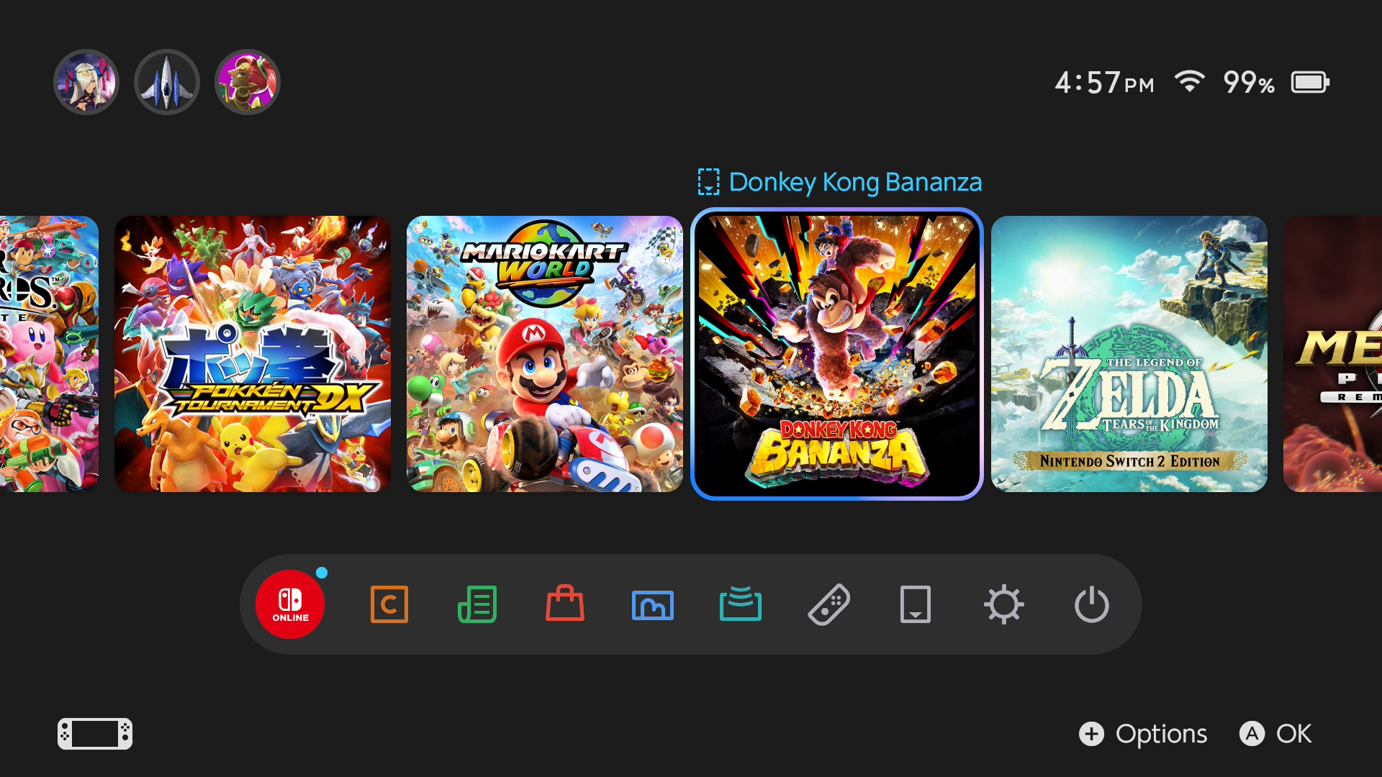
Task: Launch Mario Kart World game tile
Action: pyautogui.click(x=545, y=354)
